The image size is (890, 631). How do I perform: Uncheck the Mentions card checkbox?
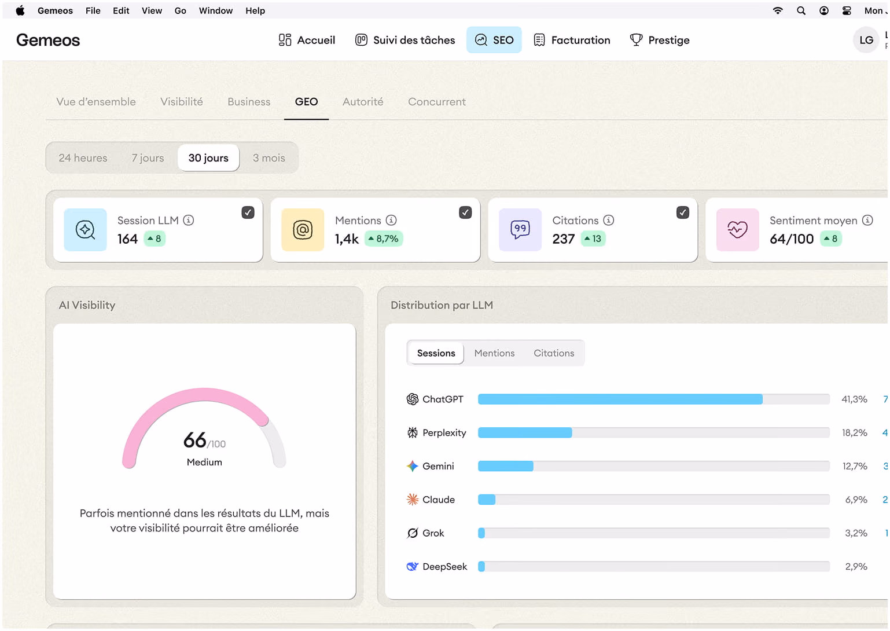[x=465, y=212]
